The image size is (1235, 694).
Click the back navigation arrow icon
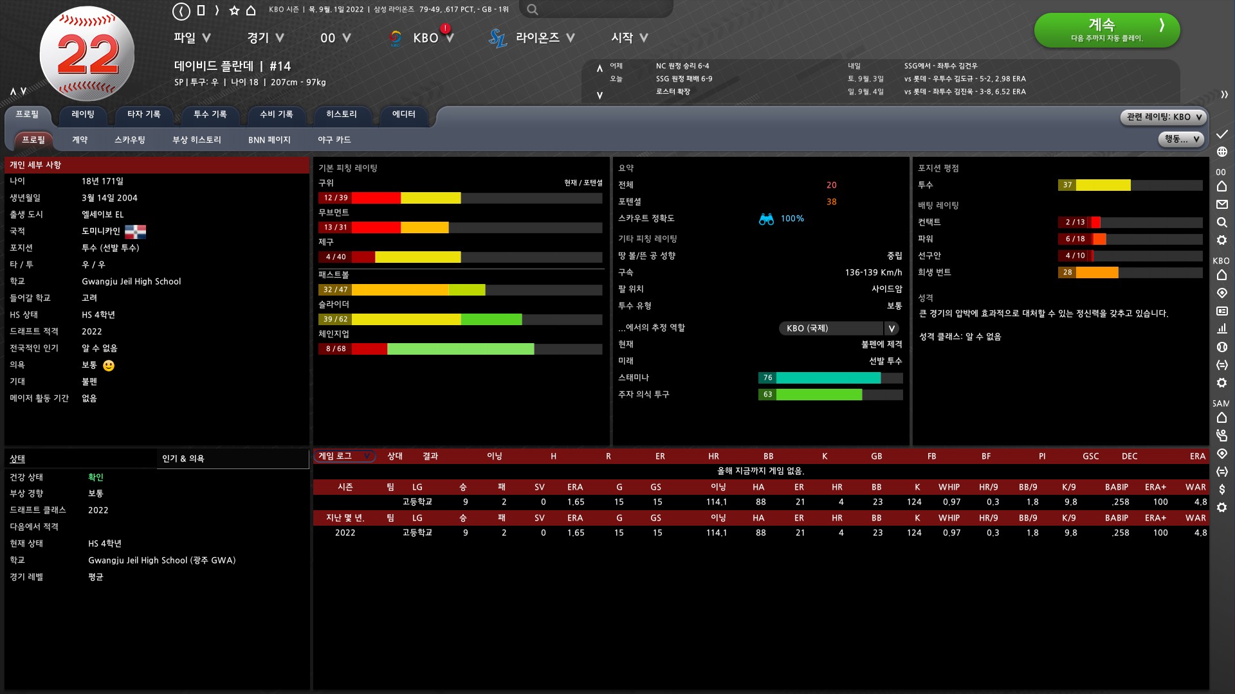[x=181, y=10]
